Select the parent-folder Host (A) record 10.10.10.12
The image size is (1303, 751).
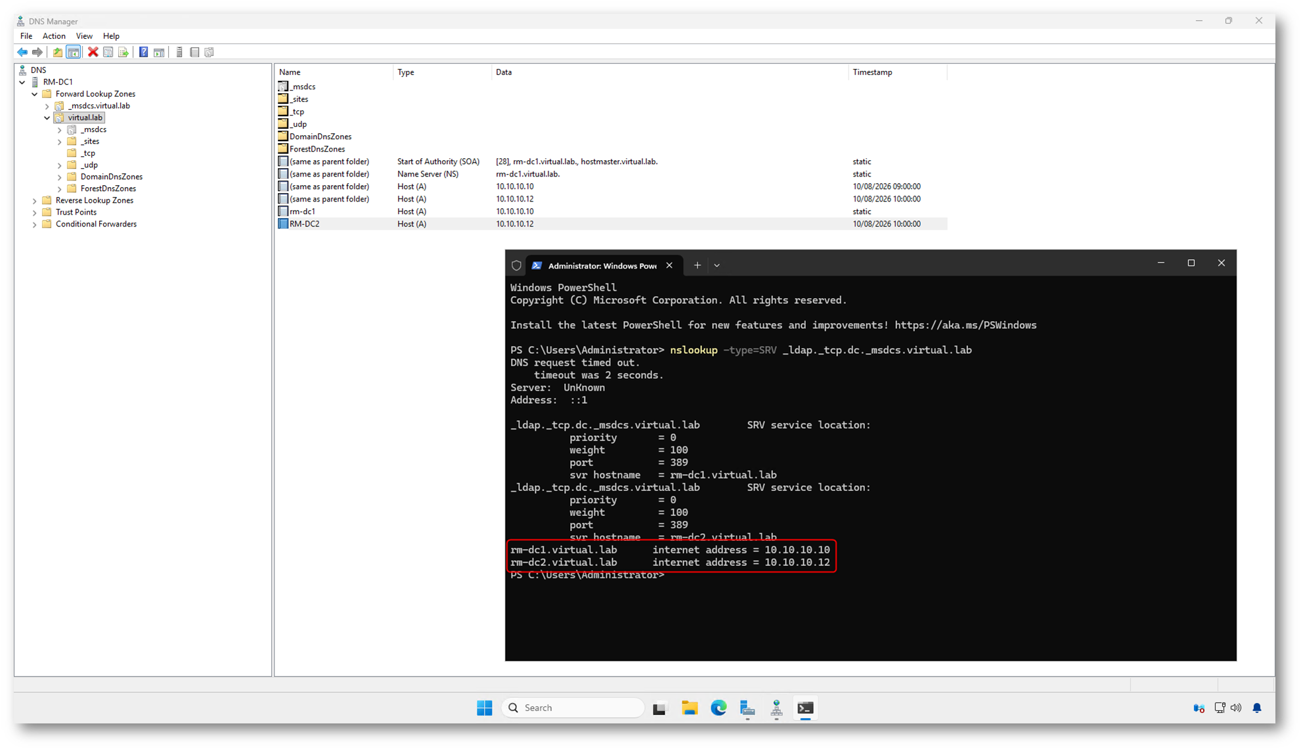tap(611, 199)
